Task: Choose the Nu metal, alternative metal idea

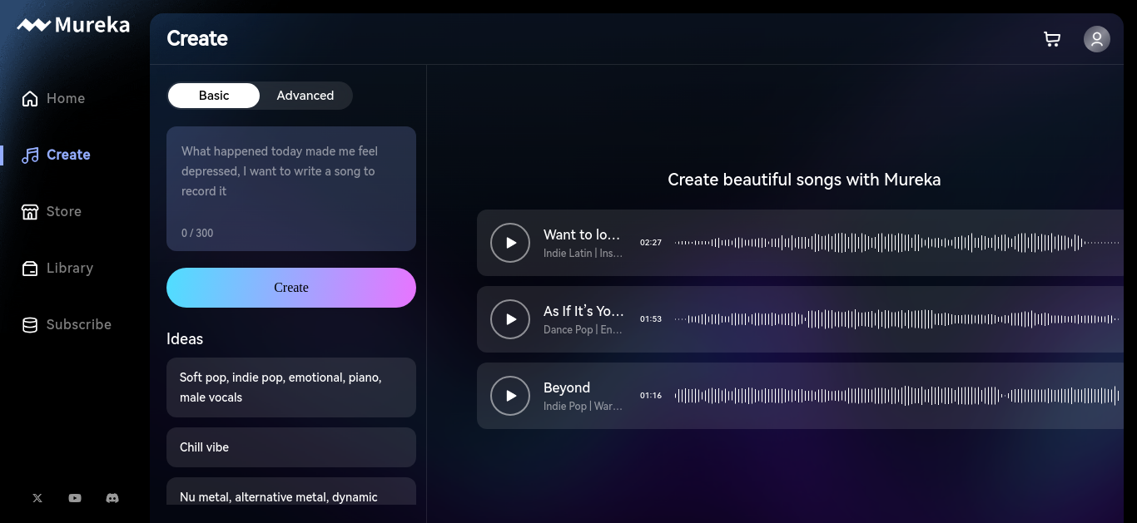Action: point(291,491)
